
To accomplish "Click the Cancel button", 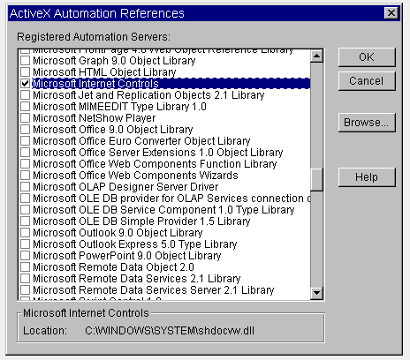I will [x=367, y=81].
